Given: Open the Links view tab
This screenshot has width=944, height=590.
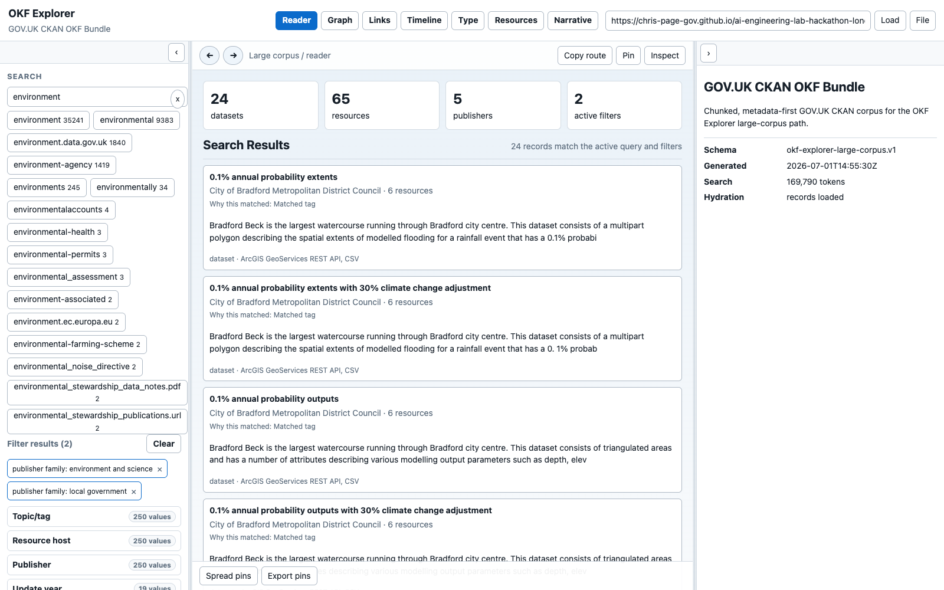Looking at the screenshot, I should (379, 21).
